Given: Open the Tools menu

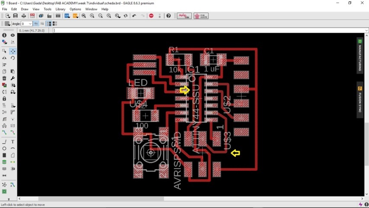Looking at the screenshot, I should pos(47,9).
